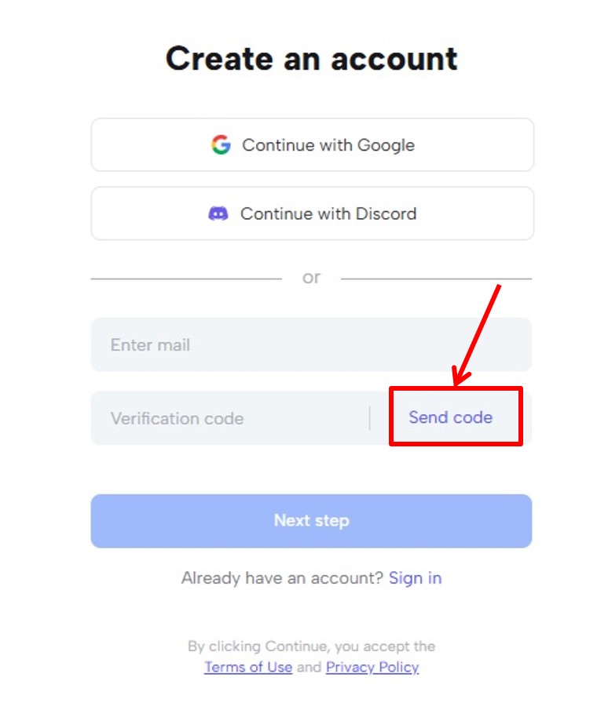Click the horizontal line left of "or"
This screenshot has height=721, width=597.
pyautogui.click(x=186, y=279)
